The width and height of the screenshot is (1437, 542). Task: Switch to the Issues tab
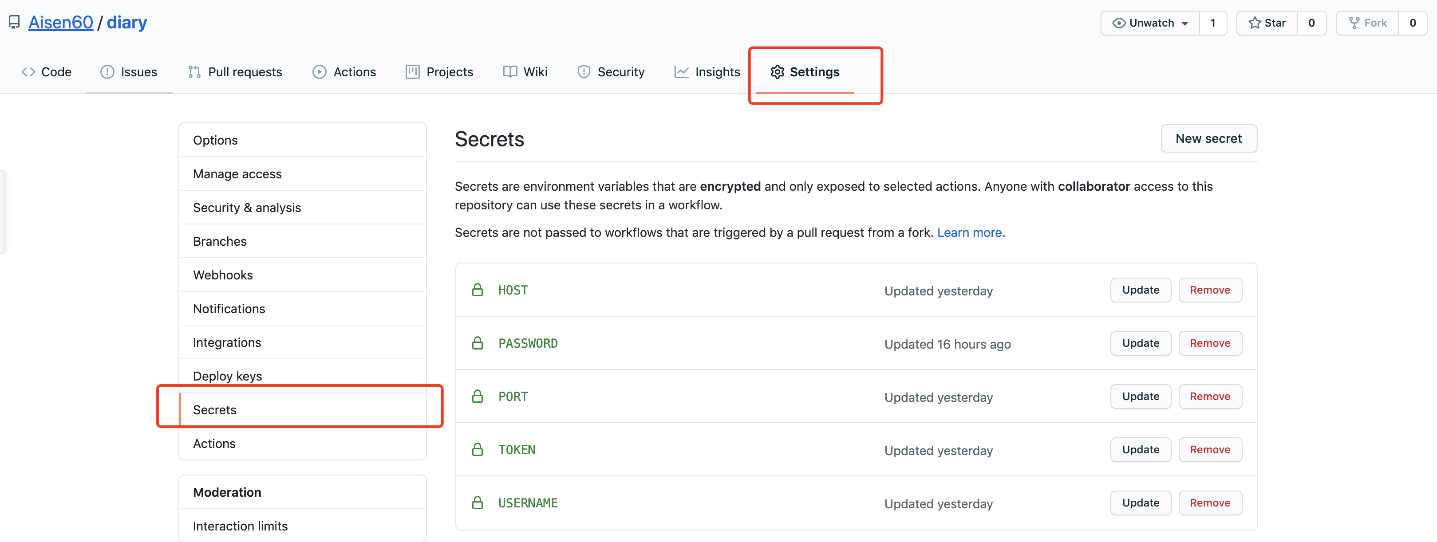(129, 72)
